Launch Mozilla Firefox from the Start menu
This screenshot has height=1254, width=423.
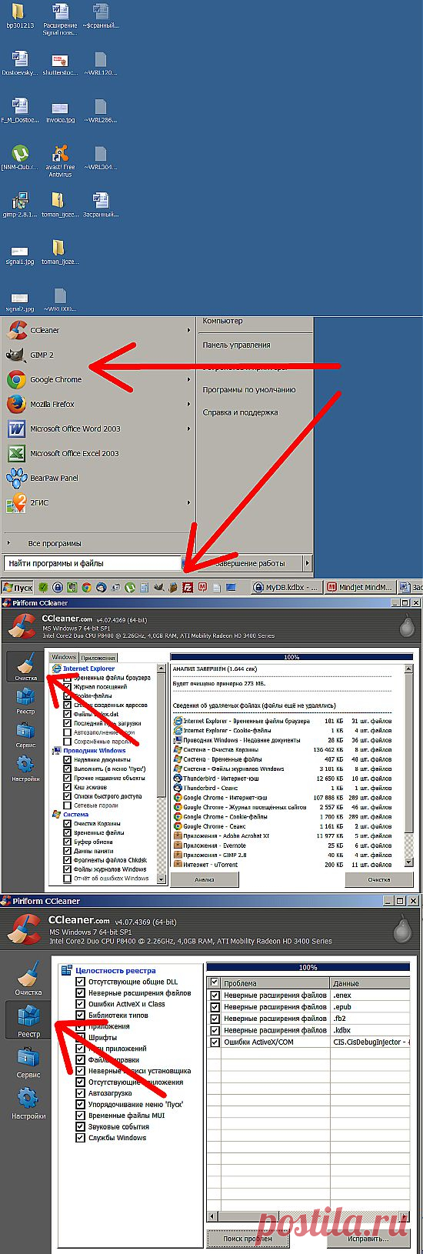98,404
